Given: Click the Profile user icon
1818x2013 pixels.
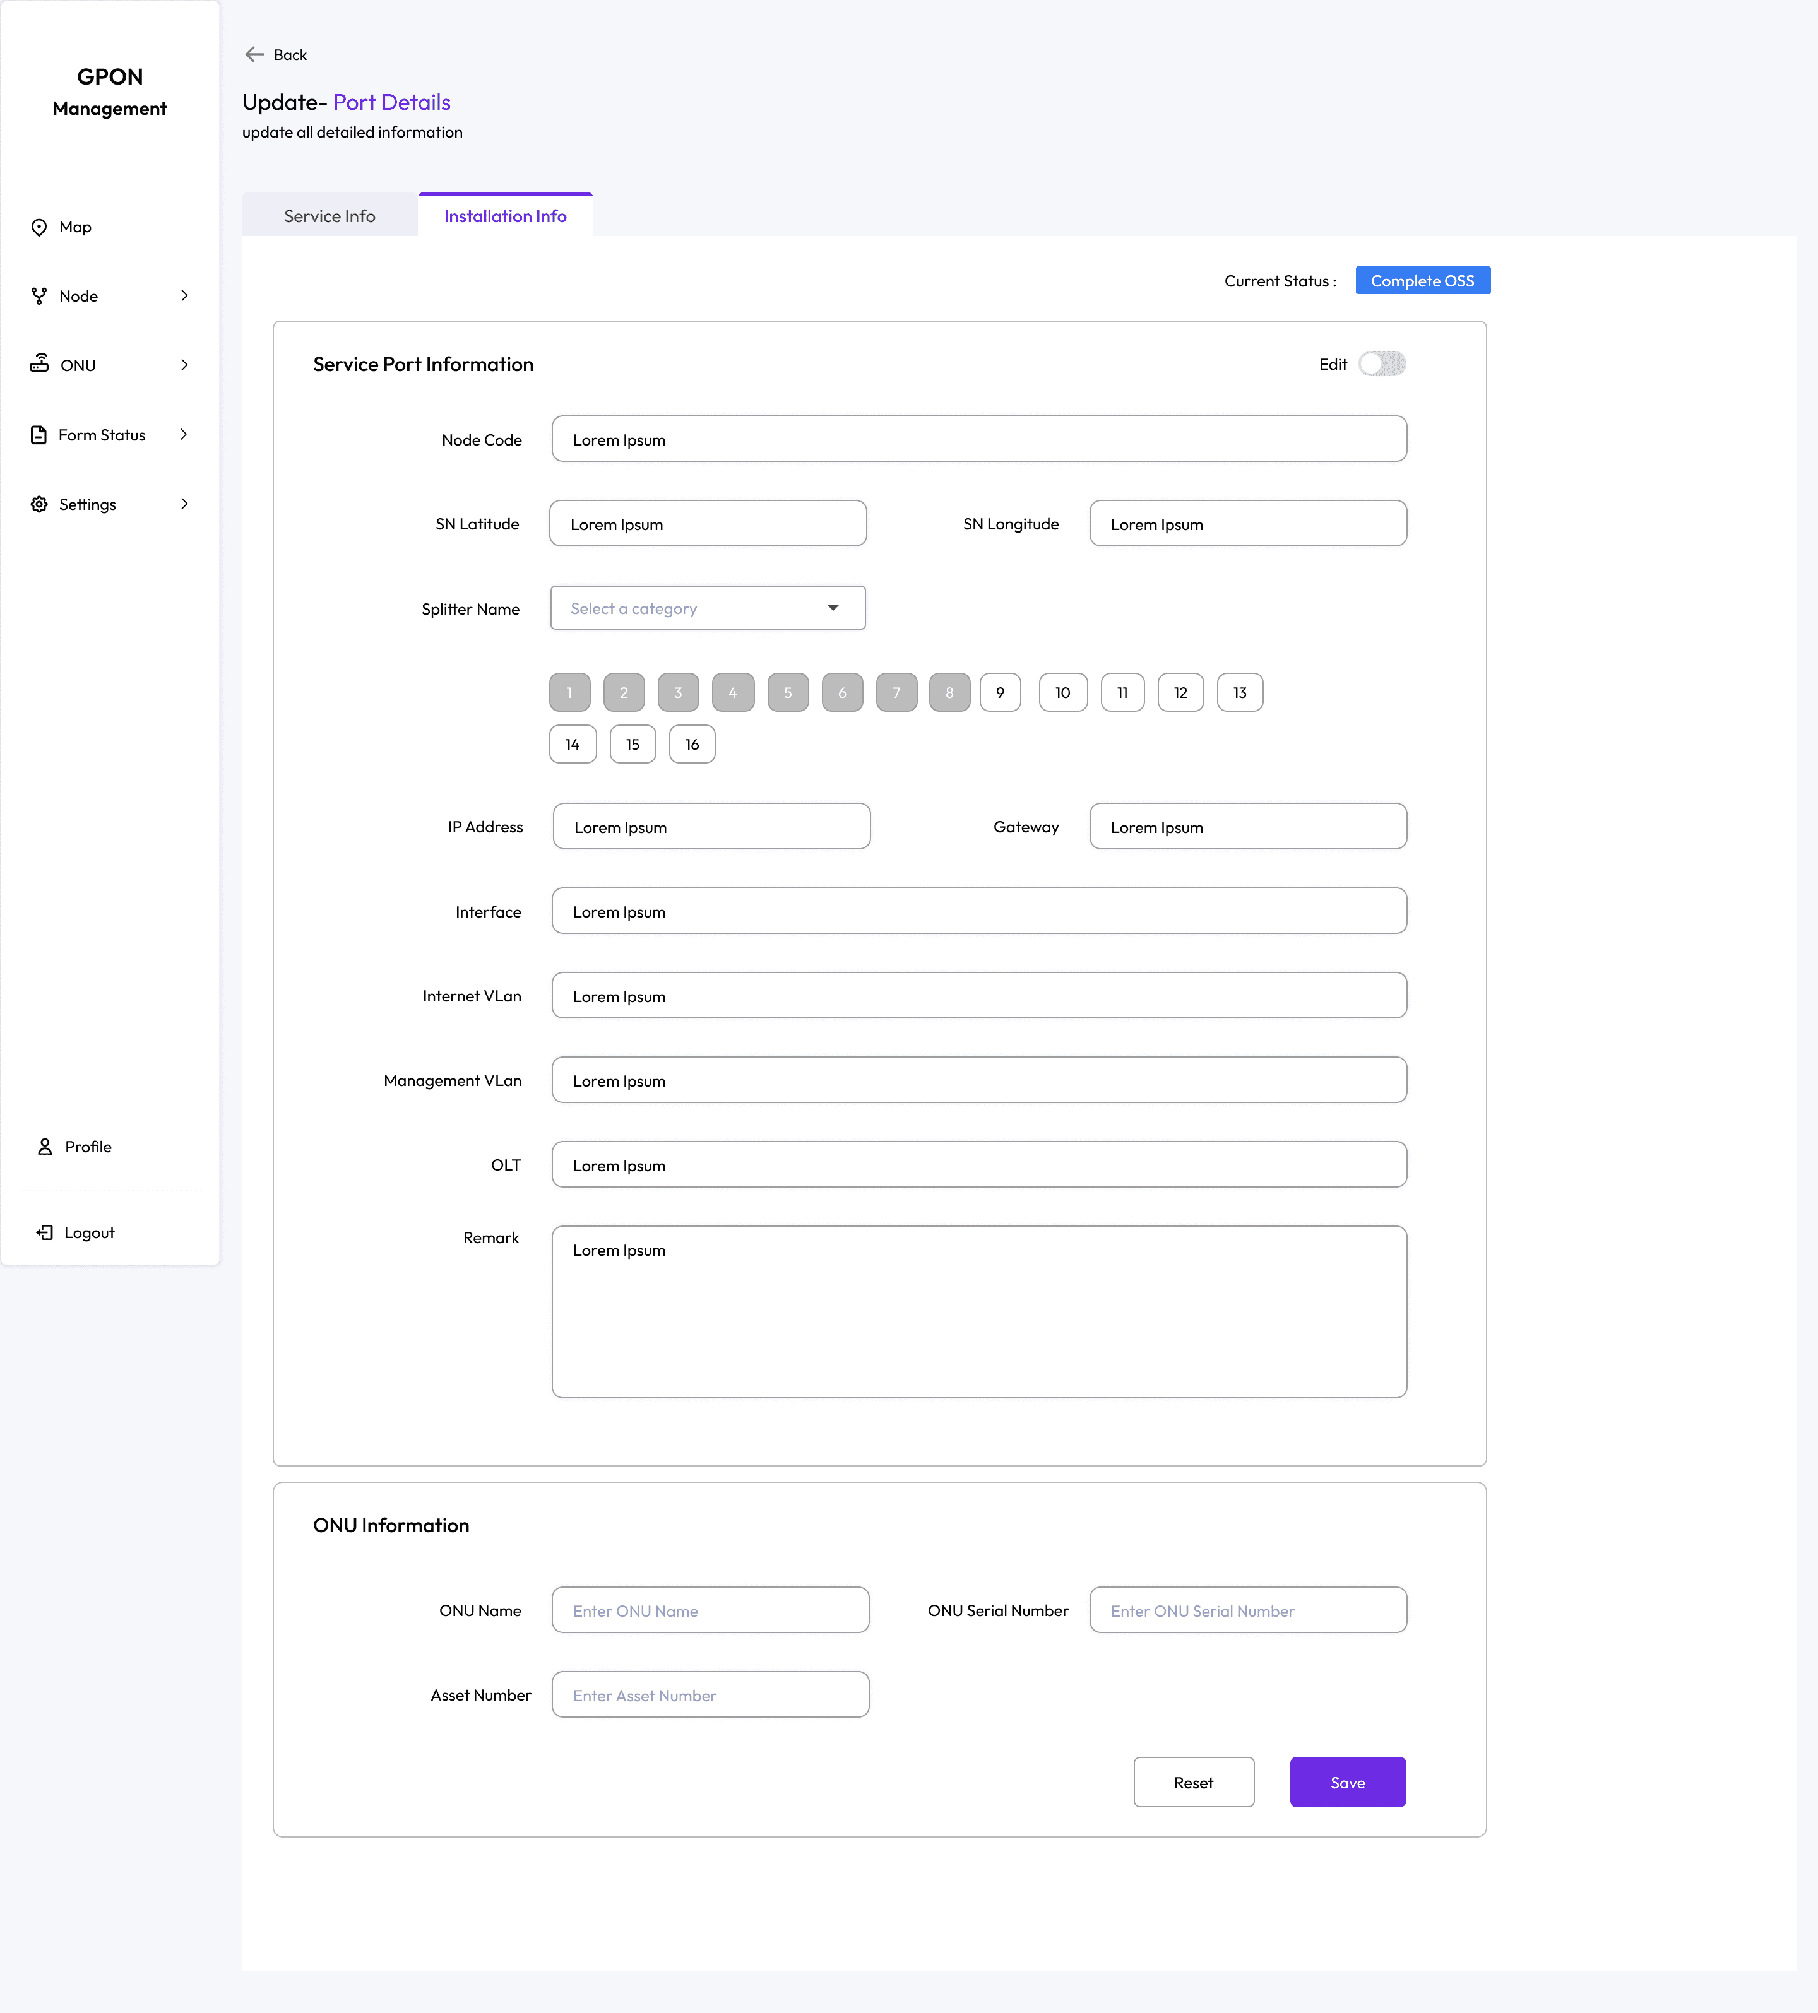Looking at the screenshot, I should [x=45, y=1147].
